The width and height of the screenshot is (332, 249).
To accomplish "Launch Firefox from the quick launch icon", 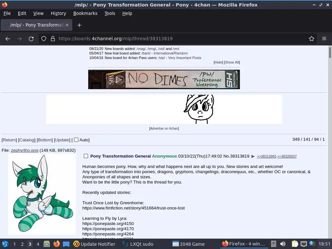I will pos(56,244).
